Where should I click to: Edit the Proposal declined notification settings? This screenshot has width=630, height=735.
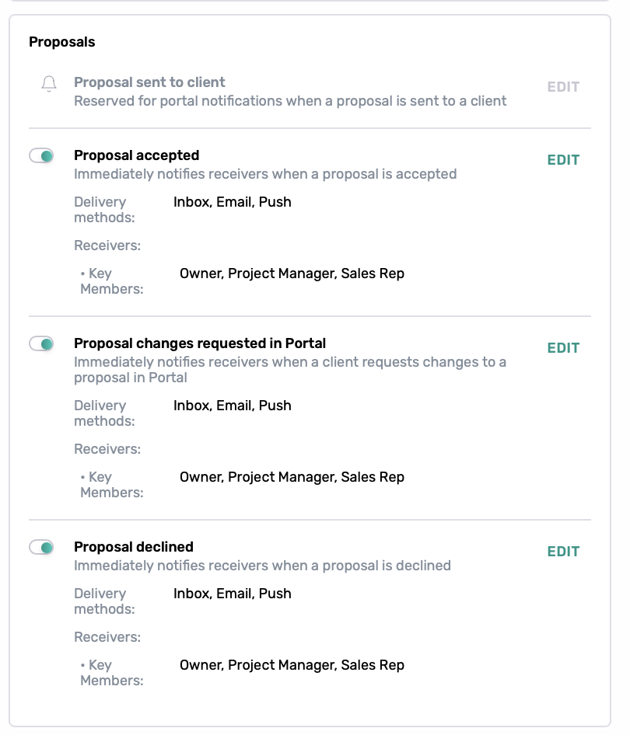563,552
